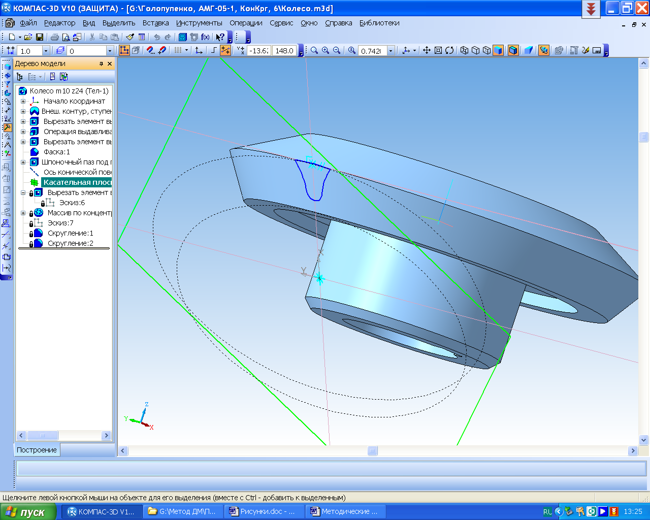This screenshot has height=520, width=650.
Task: Open the Операции menu
Action: (246, 23)
